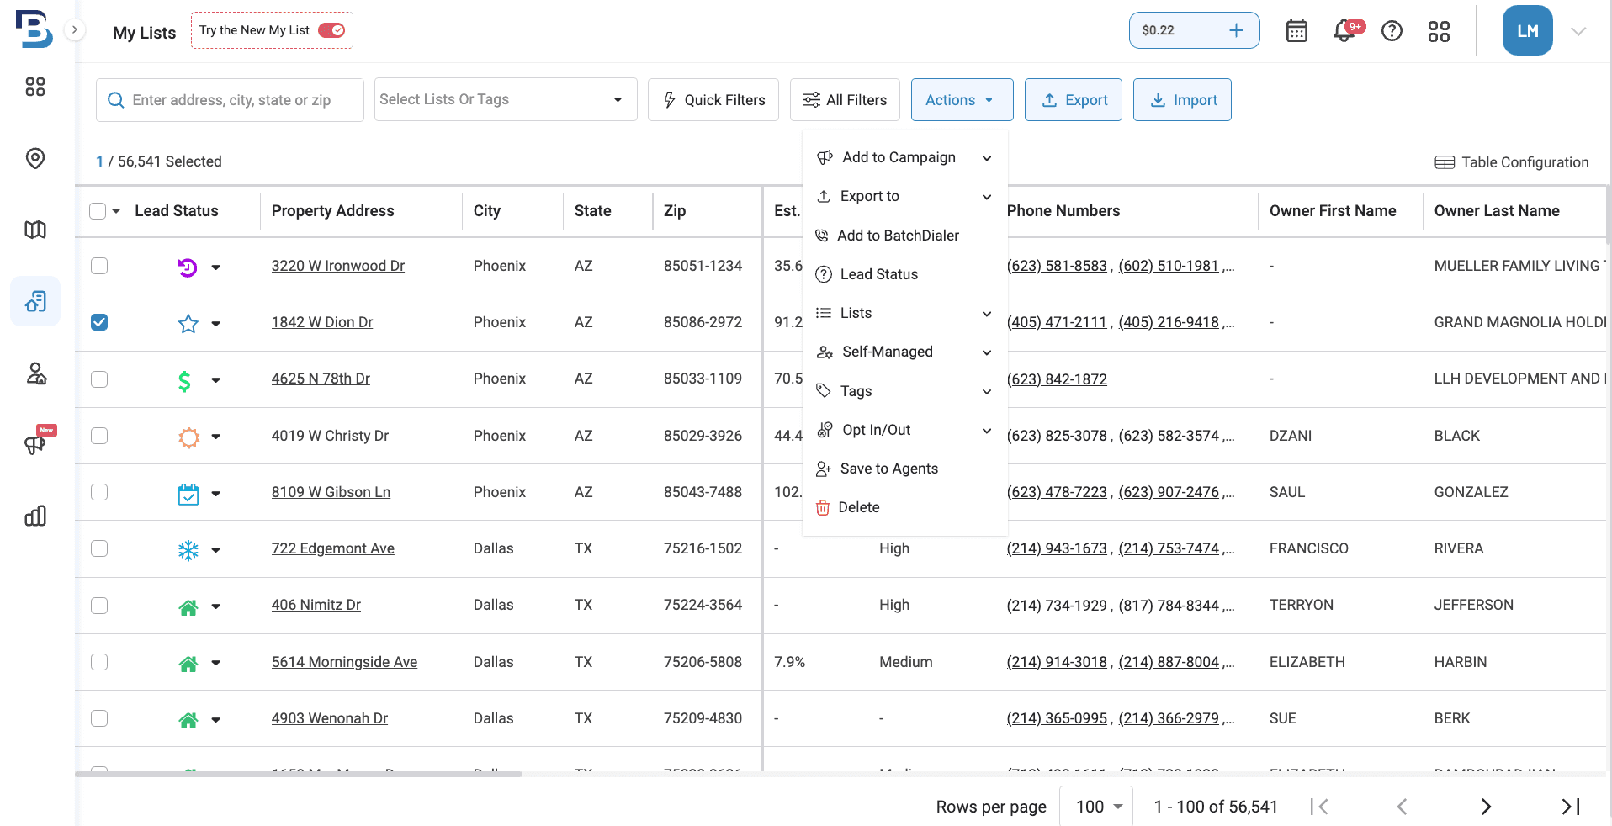Click the star status icon for 1842 W Dion Dr
1612x826 pixels.
point(188,323)
